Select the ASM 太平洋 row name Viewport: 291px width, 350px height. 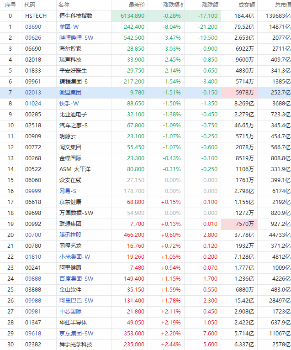click(x=75, y=169)
